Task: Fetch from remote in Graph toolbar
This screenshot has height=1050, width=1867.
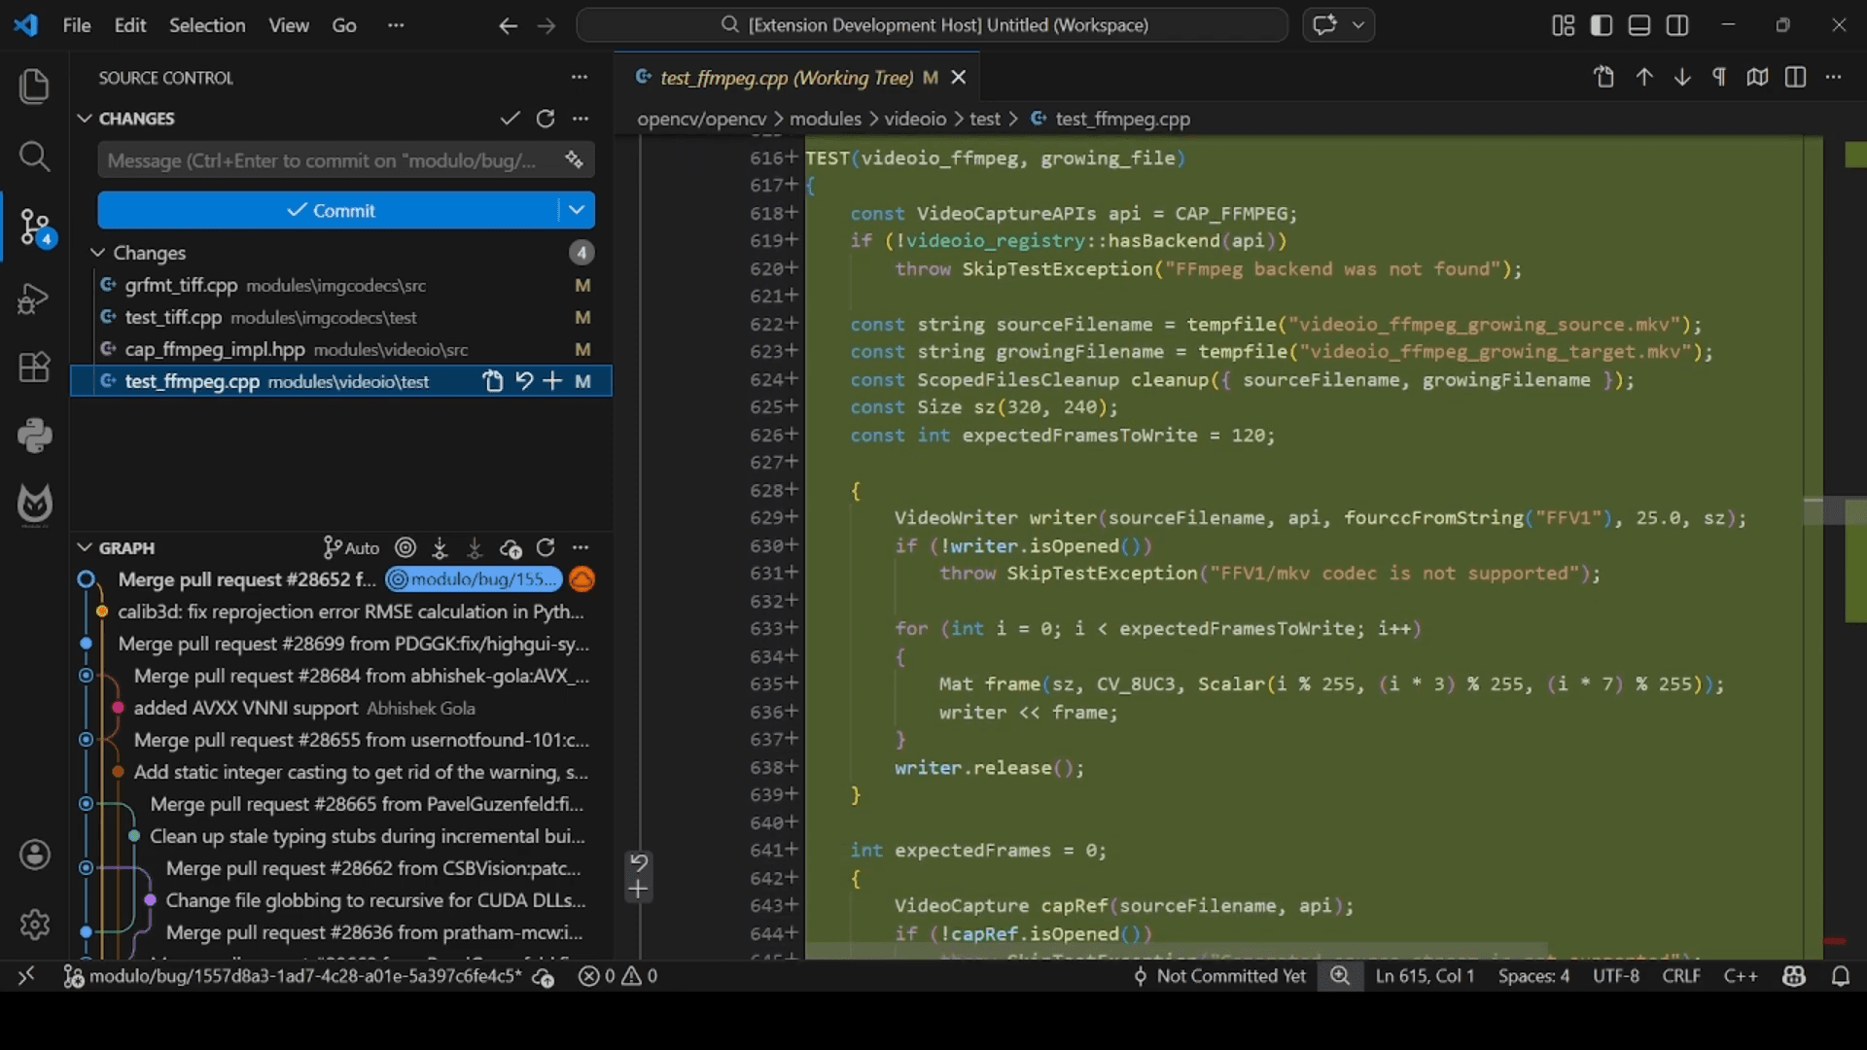Action: point(440,548)
